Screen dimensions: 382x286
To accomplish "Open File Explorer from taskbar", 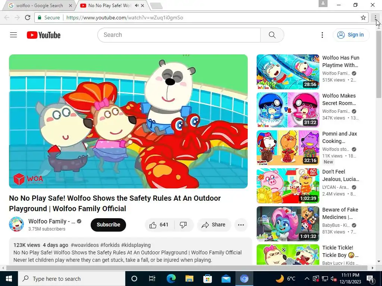I will pos(189,279).
